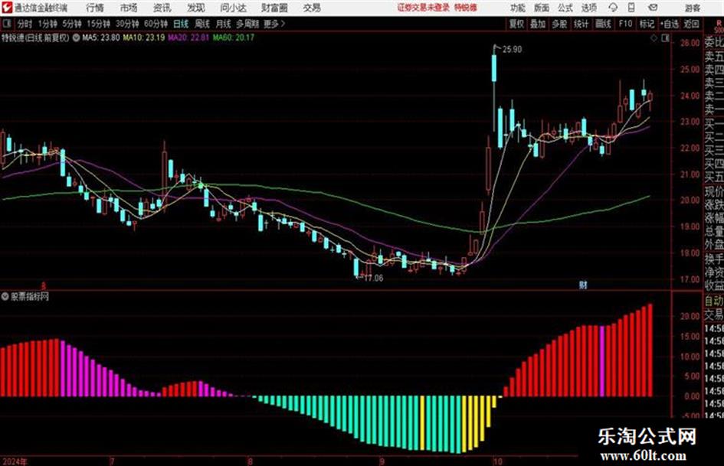Image resolution: width=724 pixels, height=466 pixels.
Task: Open the 行情 menu
Action: coord(95,8)
